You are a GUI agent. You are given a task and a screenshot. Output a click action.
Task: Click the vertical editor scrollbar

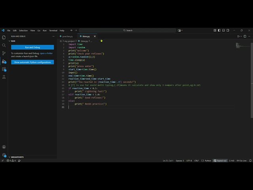coord(251,80)
